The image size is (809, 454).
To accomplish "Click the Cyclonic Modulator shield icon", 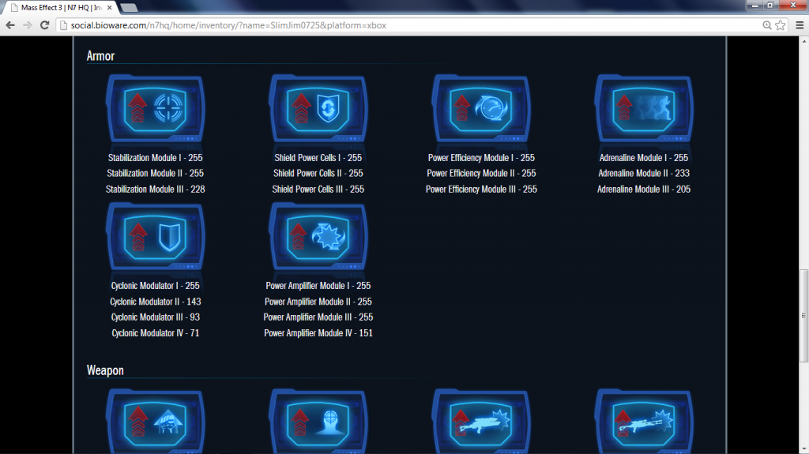I will 155,236.
